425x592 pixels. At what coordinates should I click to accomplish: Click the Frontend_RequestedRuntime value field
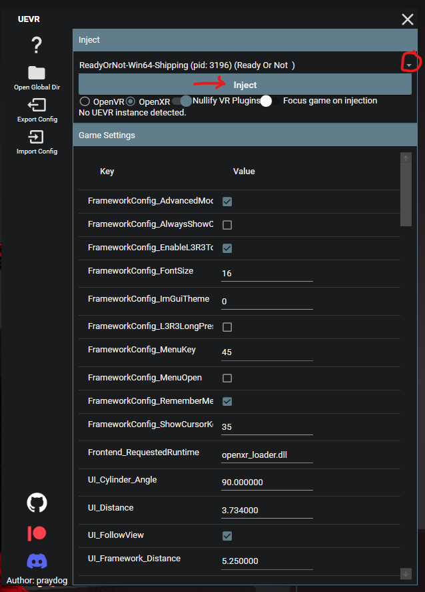click(x=266, y=455)
